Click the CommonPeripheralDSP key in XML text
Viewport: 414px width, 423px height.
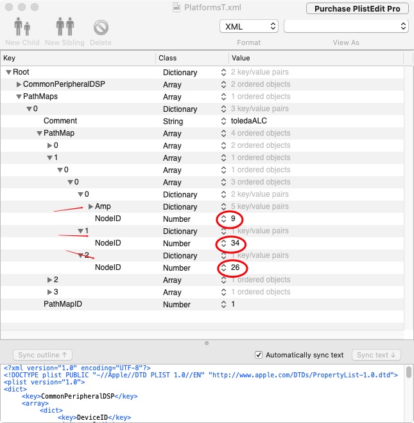78,396
